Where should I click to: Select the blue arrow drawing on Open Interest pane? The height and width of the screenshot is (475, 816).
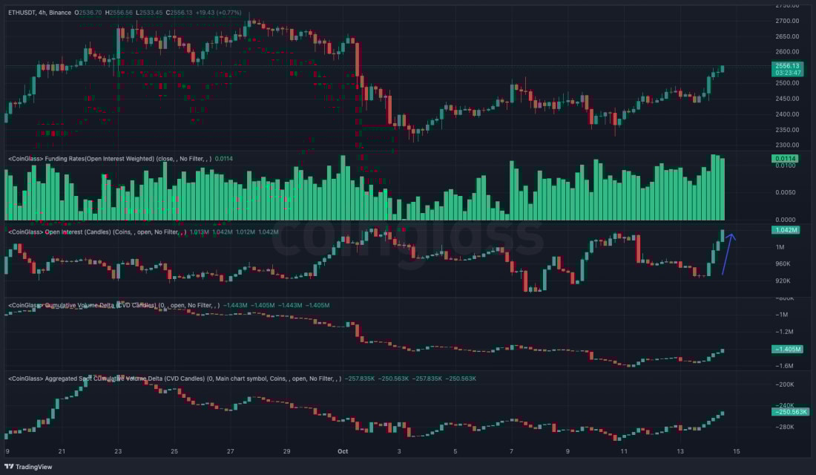click(x=729, y=252)
